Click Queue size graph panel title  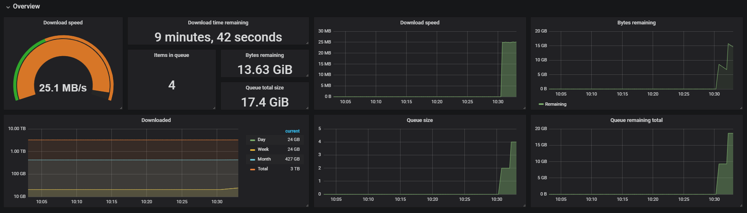(x=420, y=120)
